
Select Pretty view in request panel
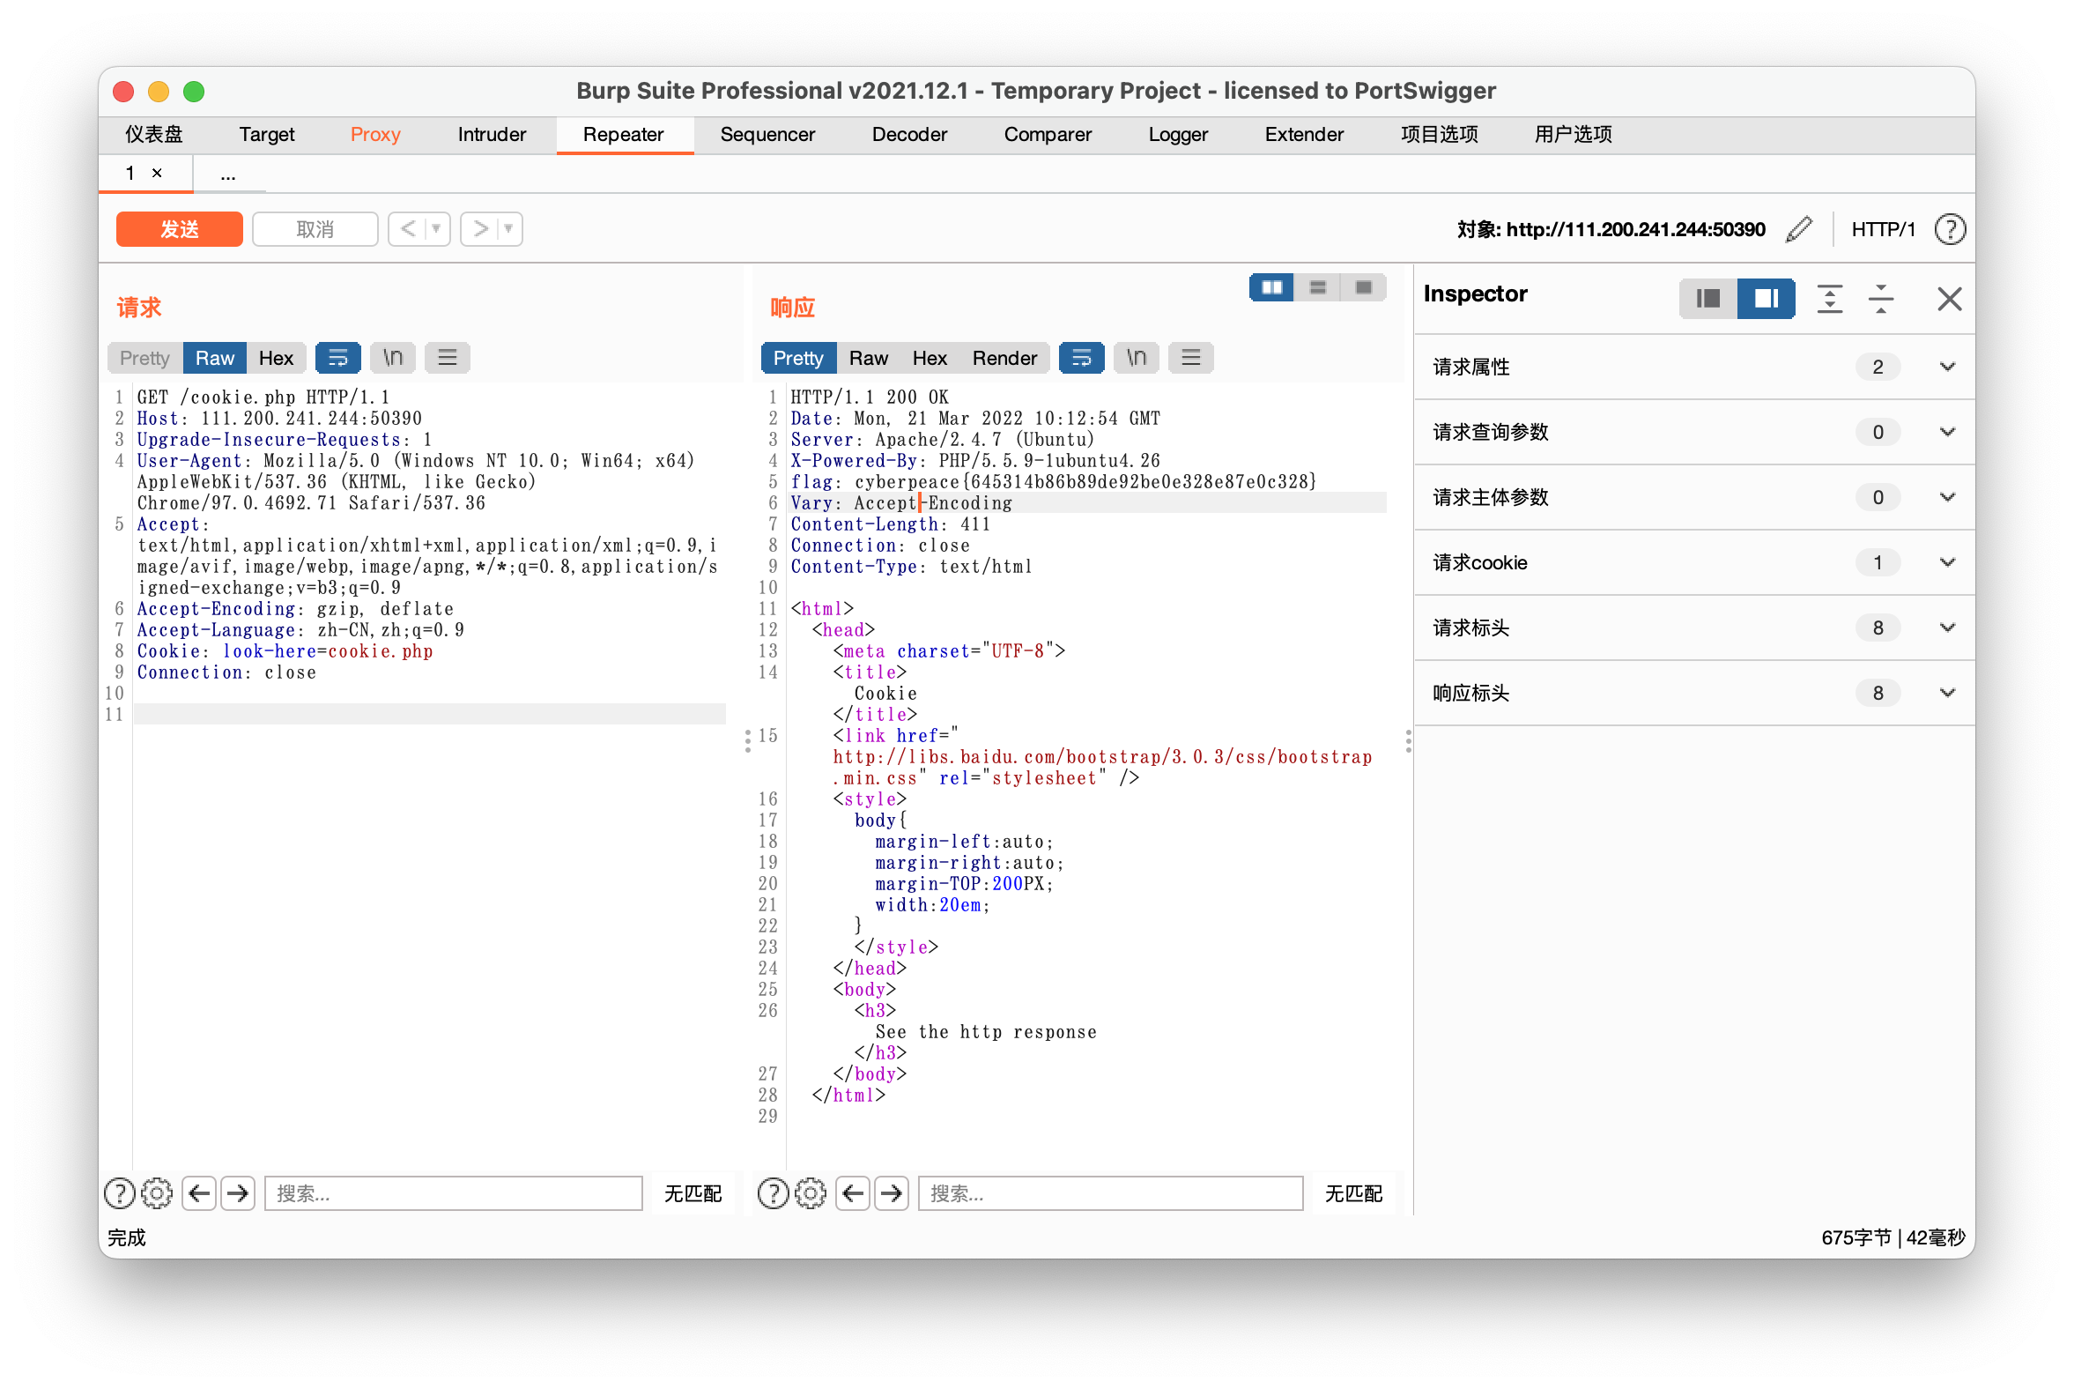coord(144,358)
